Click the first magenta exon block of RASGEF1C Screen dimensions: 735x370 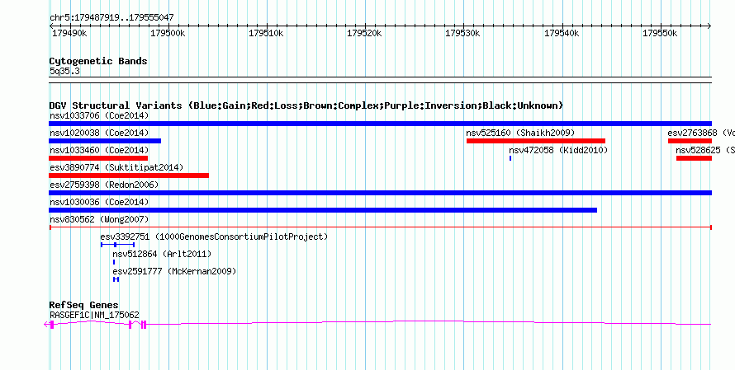click(52, 325)
